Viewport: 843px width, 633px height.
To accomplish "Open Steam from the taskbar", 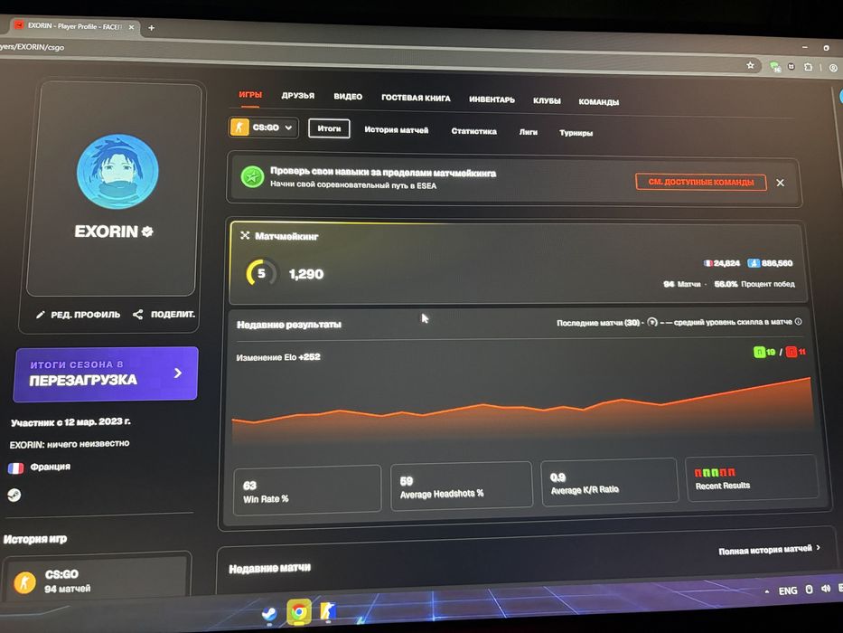I will [269, 613].
